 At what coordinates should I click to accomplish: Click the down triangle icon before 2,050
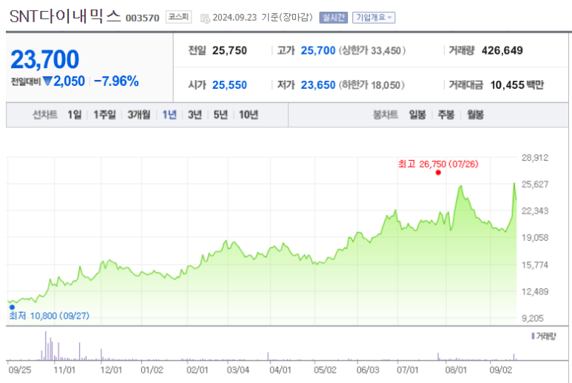[47, 81]
